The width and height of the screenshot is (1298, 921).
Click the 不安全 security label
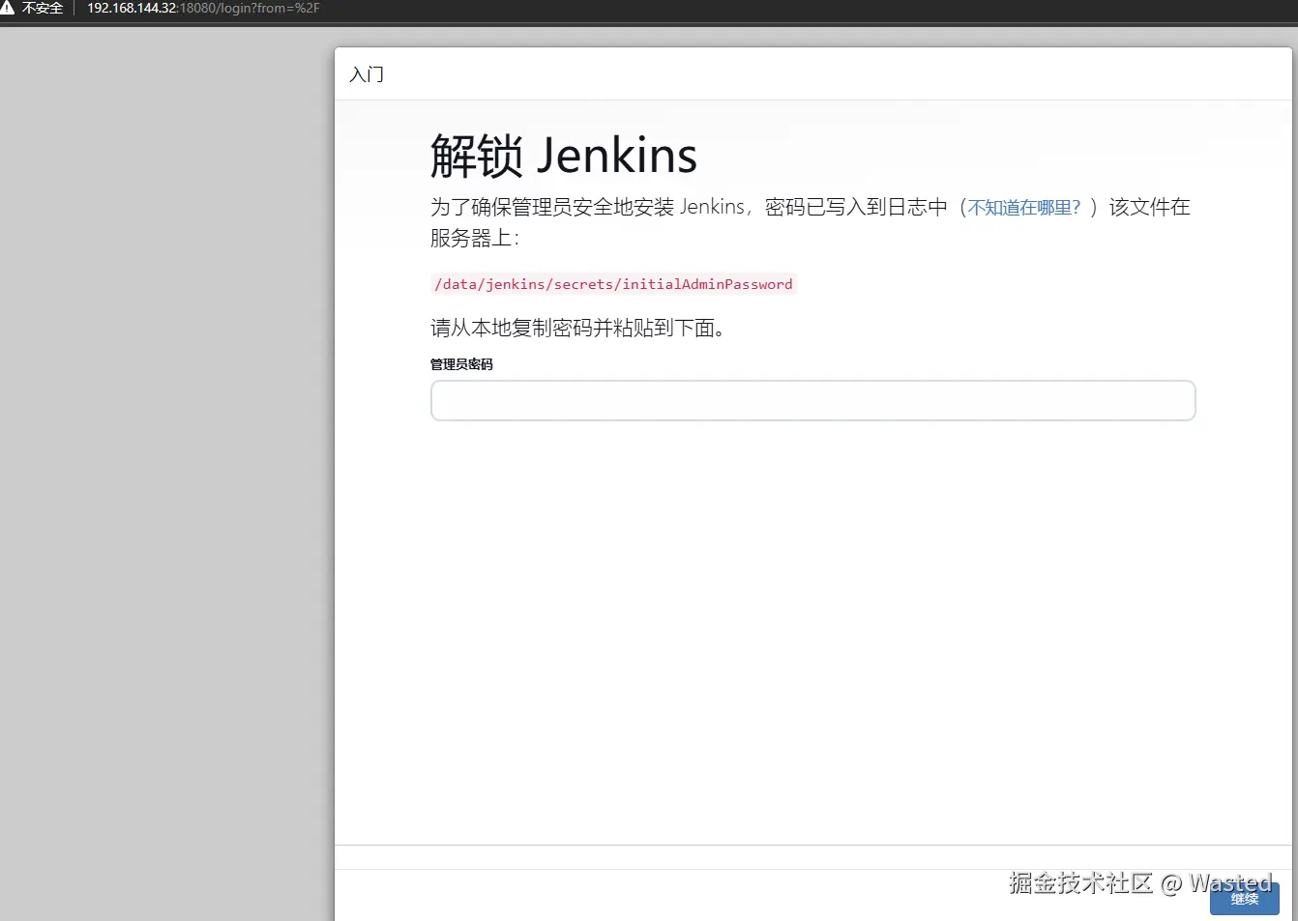coord(43,8)
